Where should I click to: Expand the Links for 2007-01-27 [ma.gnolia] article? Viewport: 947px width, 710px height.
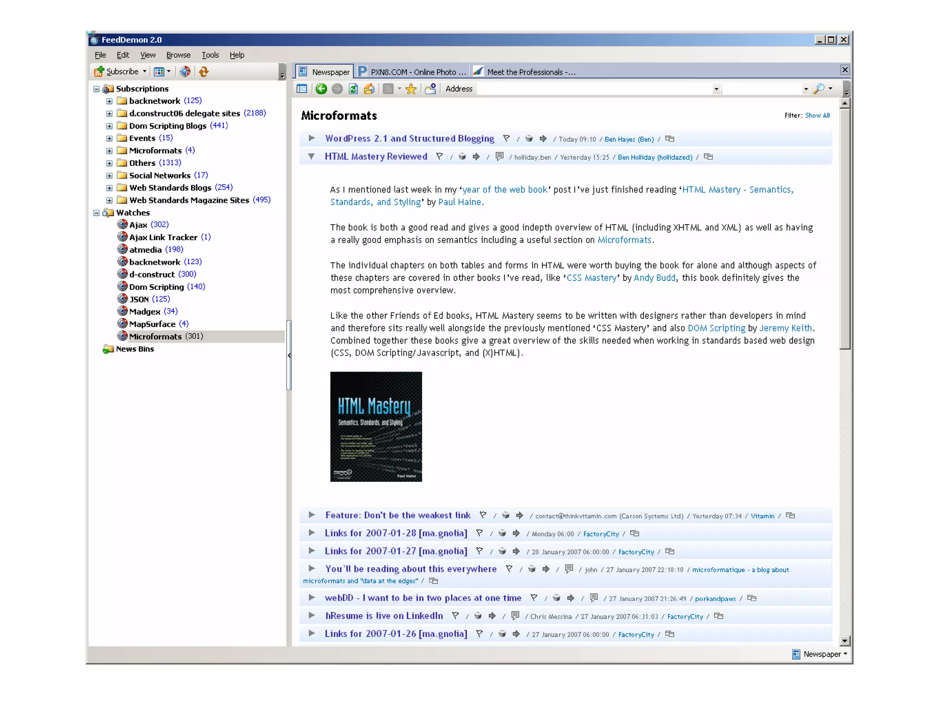pos(312,551)
